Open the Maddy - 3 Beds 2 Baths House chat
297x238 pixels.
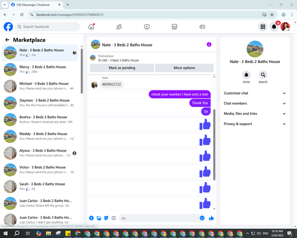(40, 136)
